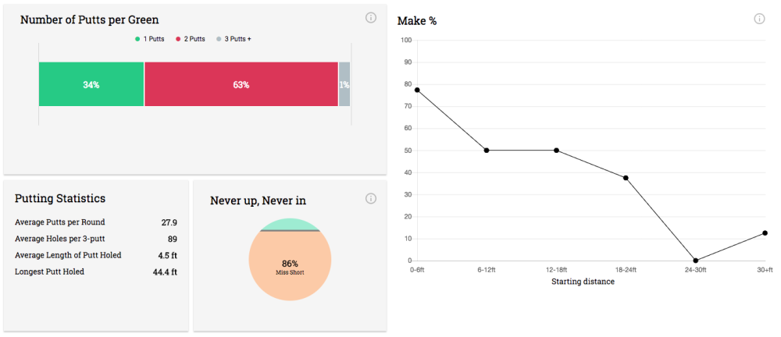Click the red 63% bar segment
The image size is (781, 337).
pyautogui.click(x=241, y=84)
